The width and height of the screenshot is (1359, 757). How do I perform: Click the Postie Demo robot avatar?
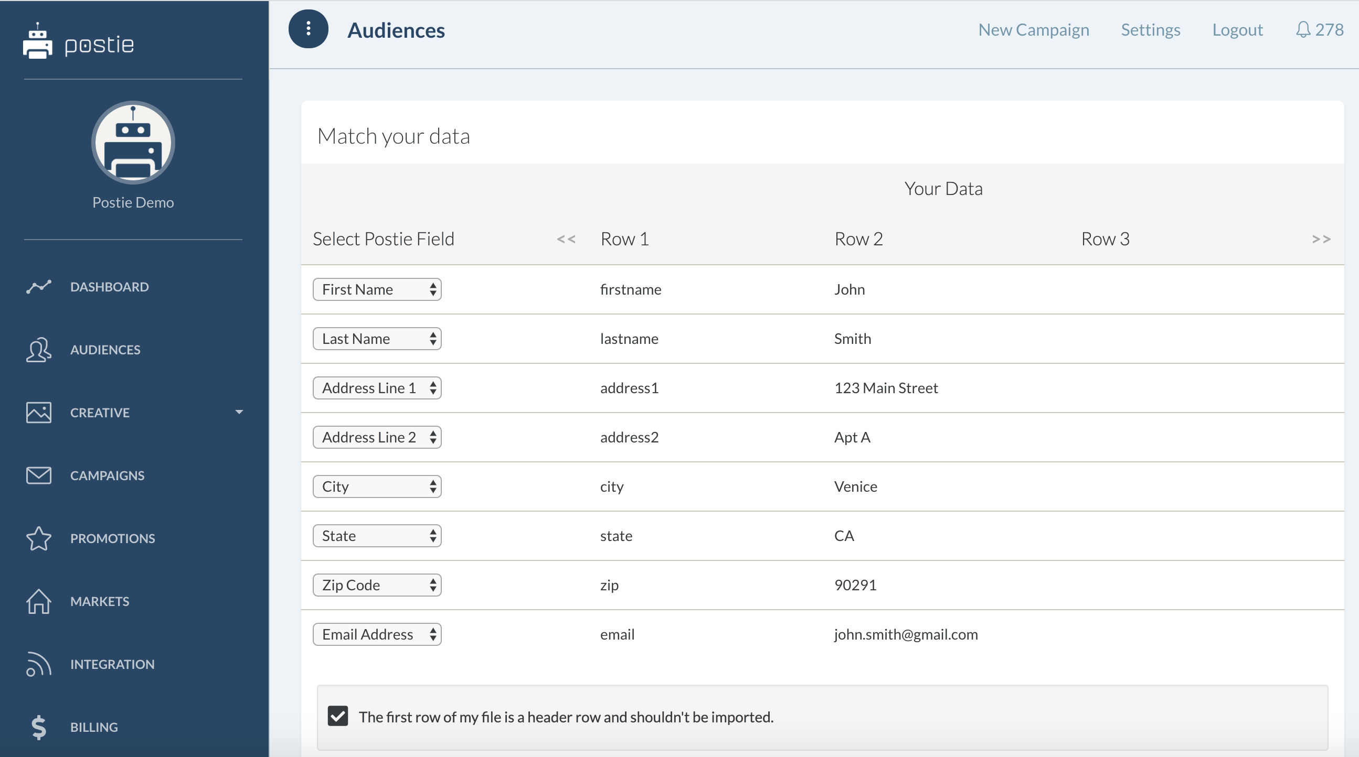(x=133, y=143)
